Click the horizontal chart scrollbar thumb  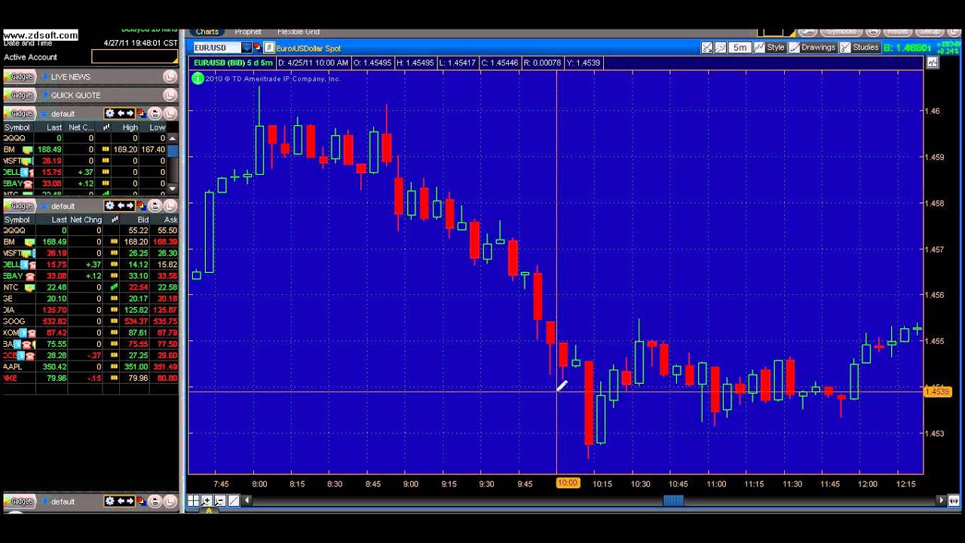673,500
